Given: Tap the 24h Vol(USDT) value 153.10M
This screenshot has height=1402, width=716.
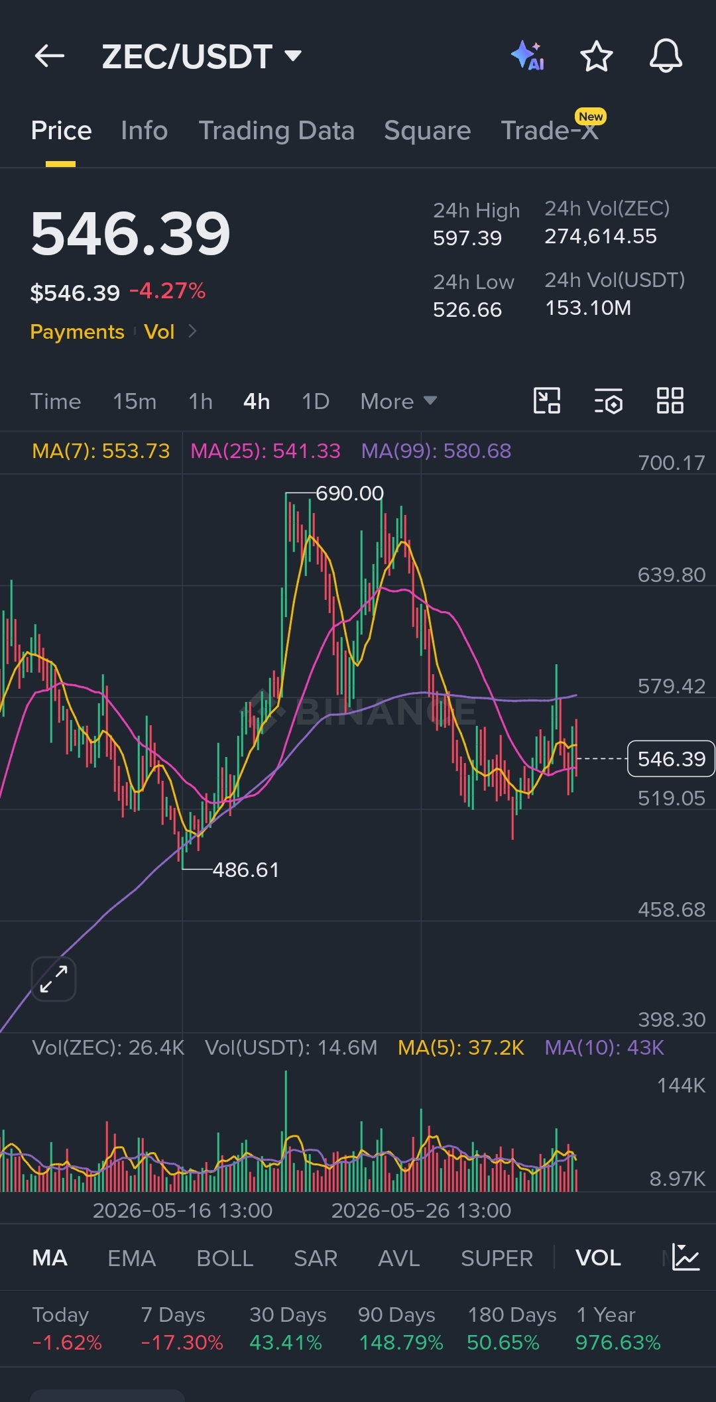Looking at the screenshot, I should (588, 308).
